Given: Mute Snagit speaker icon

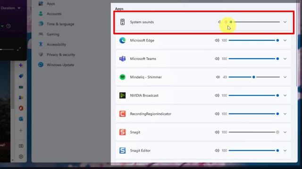Looking at the screenshot, I should pyautogui.click(x=217, y=132).
